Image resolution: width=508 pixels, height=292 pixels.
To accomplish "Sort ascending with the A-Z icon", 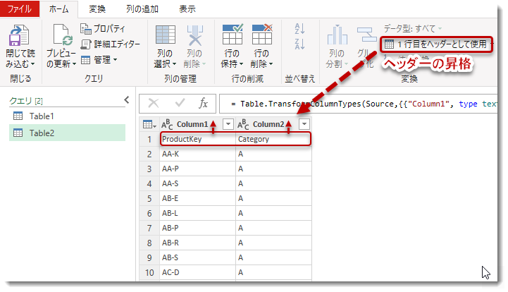I will tap(299, 28).
